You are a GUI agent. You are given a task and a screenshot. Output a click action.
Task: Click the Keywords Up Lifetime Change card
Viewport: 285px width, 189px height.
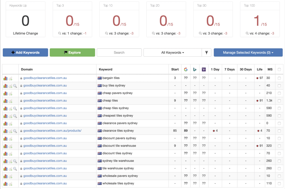[26, 19]
